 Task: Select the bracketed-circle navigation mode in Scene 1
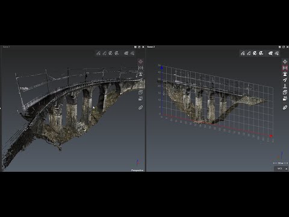point(141,68)
